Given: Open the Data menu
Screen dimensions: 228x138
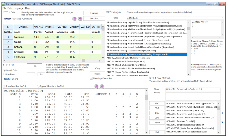Looking at the screenshot, I should pyautogui.click(x=10, y=8).
